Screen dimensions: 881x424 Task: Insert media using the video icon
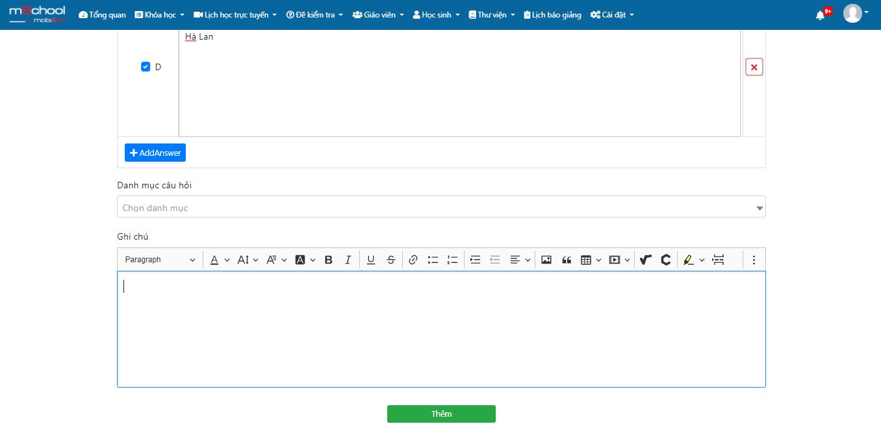(x=615, y=260)
